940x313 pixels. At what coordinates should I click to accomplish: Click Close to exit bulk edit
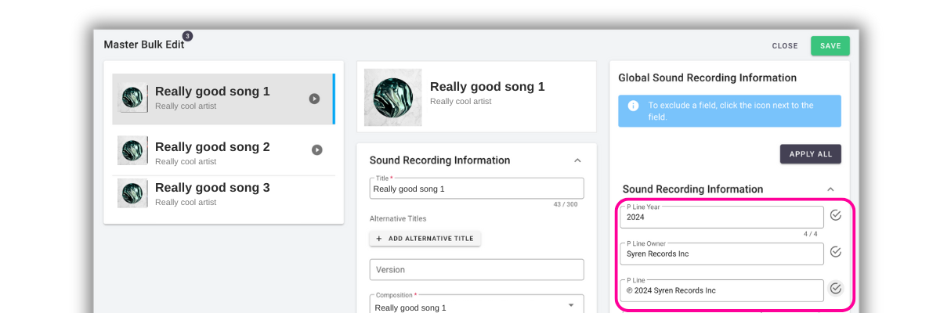[784, 46]
